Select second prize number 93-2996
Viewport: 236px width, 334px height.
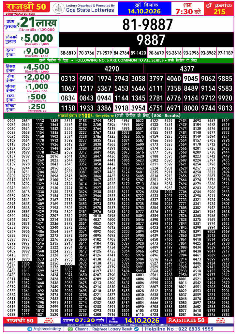pos(191,53)
